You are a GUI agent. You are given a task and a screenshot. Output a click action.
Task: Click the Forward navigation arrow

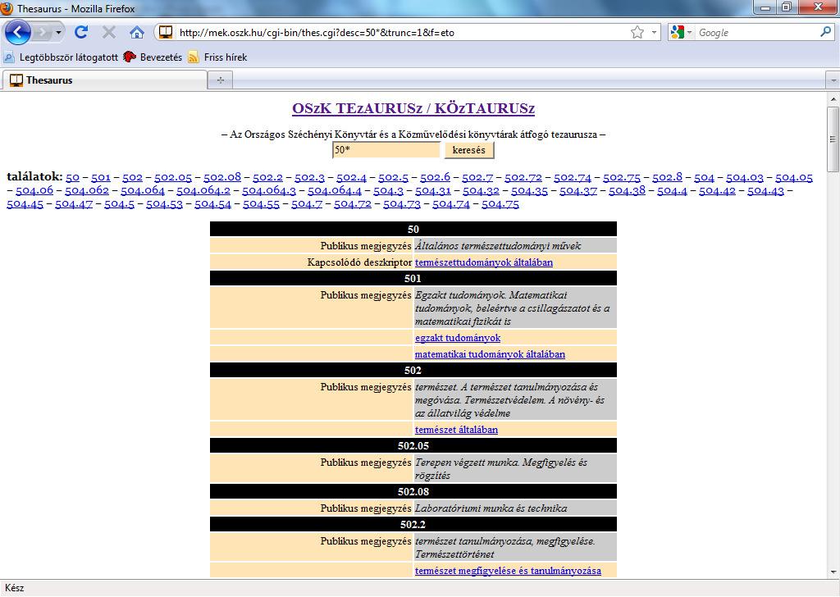[42, 33]
